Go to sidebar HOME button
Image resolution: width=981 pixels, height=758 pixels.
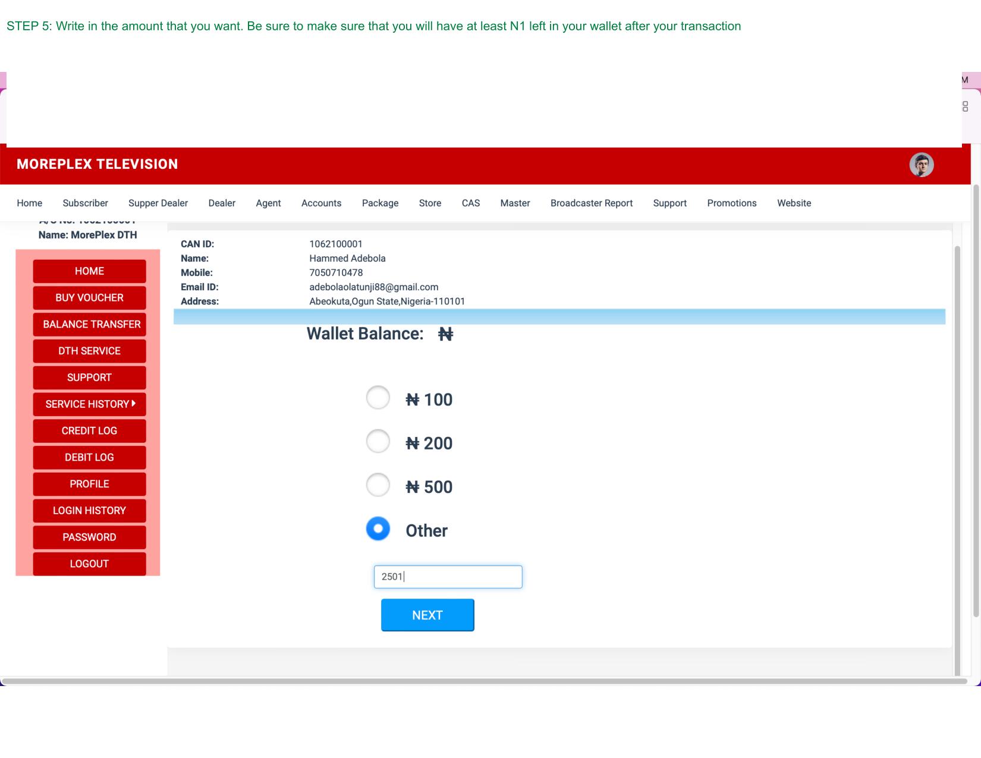pyautogui.click(x=89, y=271)
